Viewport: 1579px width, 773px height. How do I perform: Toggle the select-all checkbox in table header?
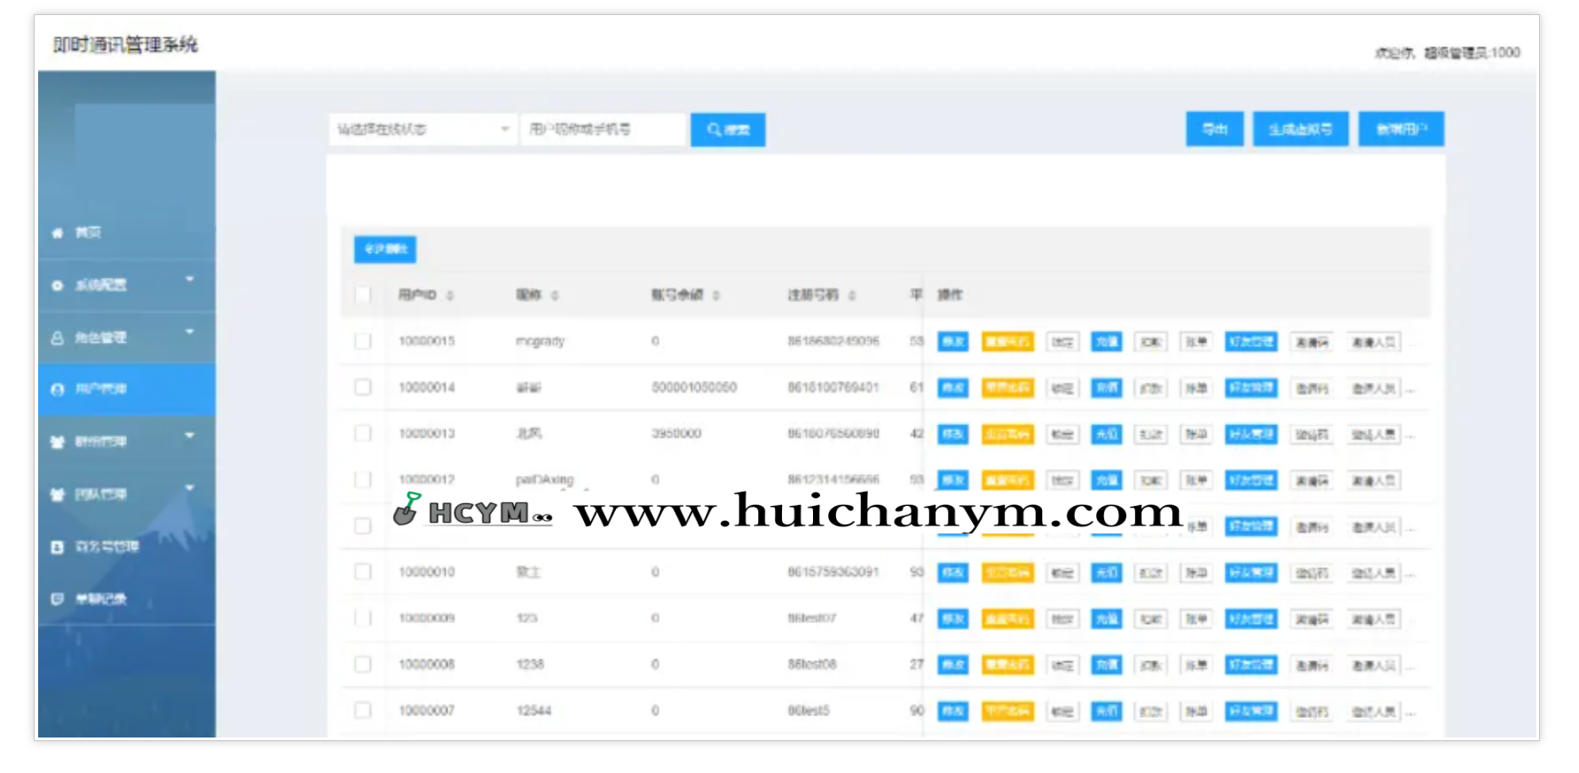pos(363,295)
